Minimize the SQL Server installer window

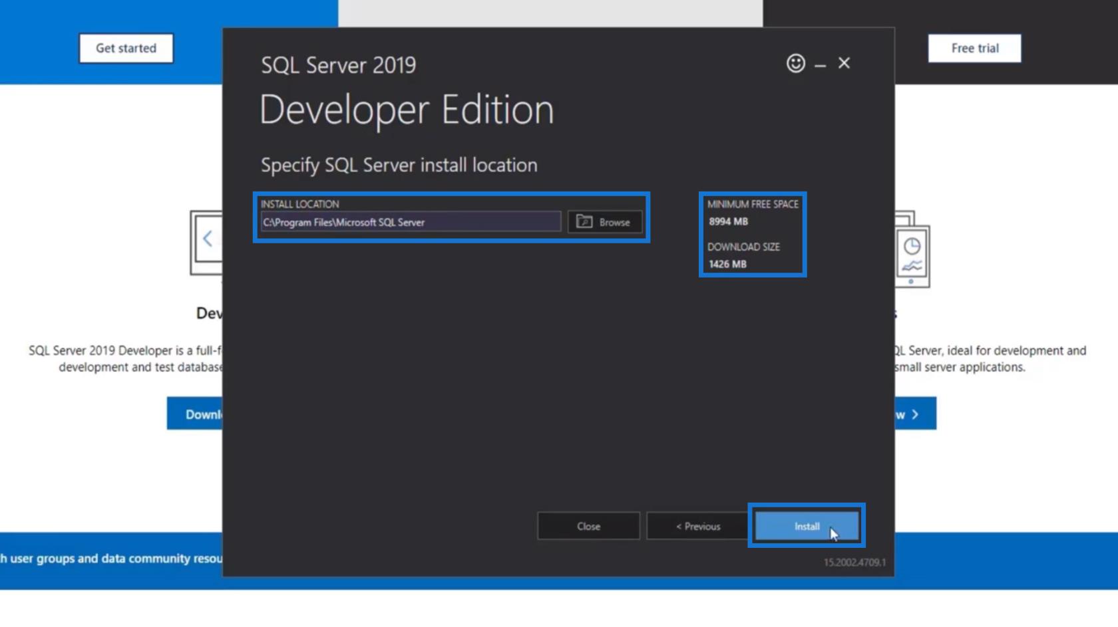[x=821, y=65]
